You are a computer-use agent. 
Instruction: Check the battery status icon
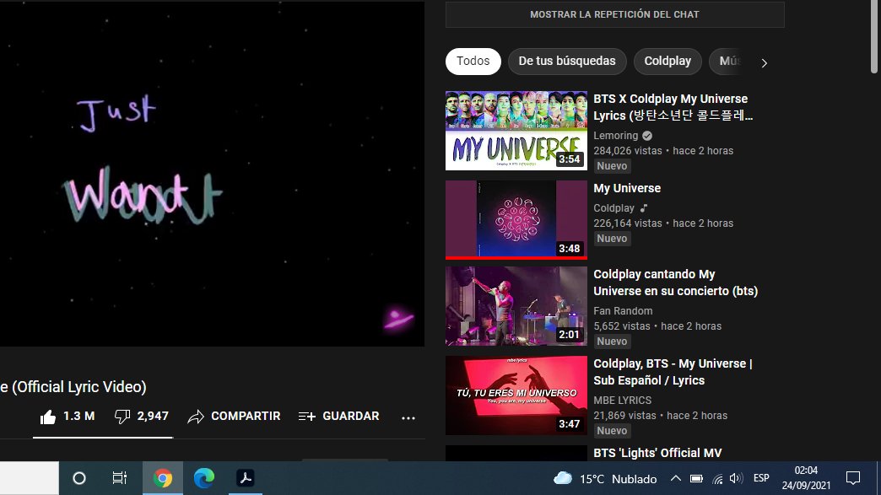point(696,479)
